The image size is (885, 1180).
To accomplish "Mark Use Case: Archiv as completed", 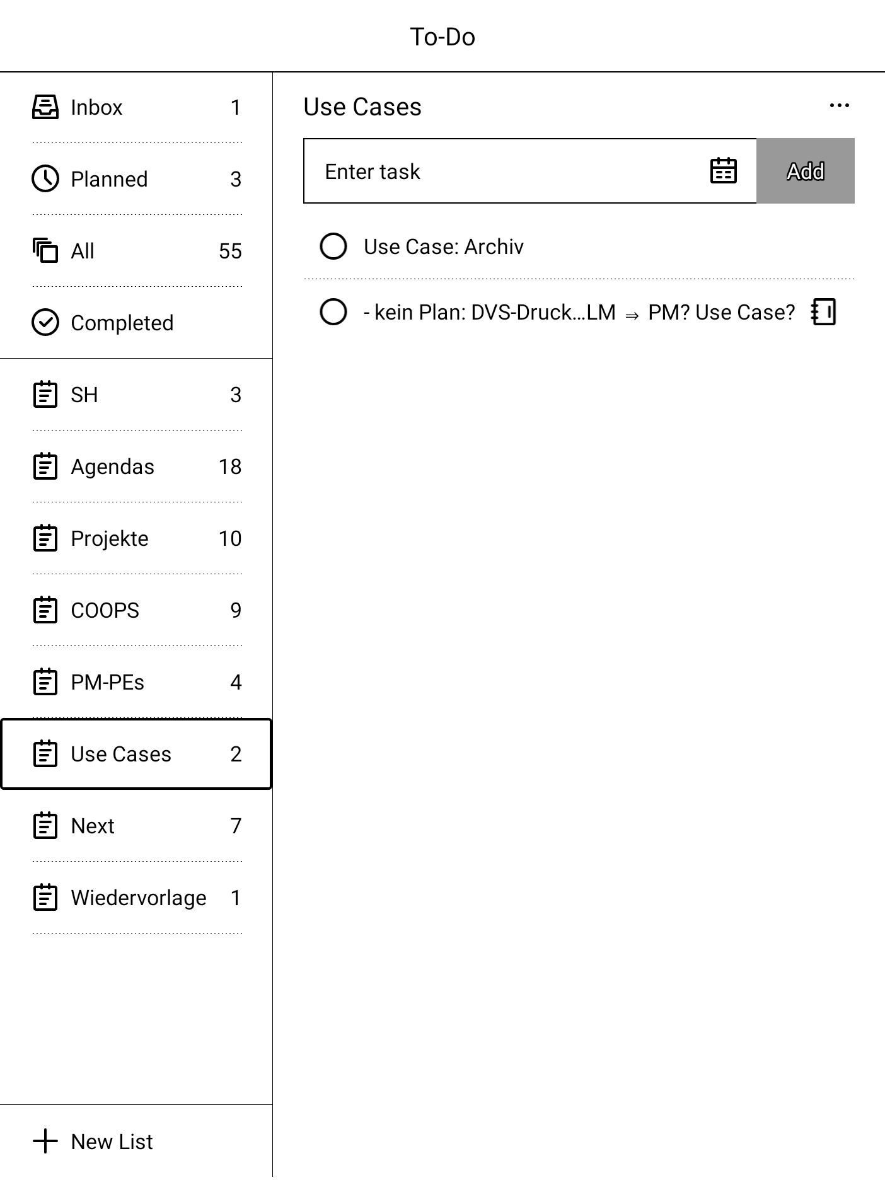I will (333, 246).
